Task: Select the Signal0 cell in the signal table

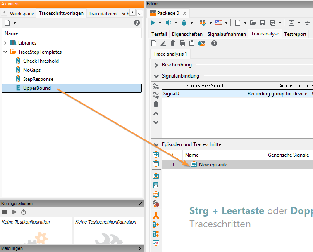Action: (x=204, y=94)
